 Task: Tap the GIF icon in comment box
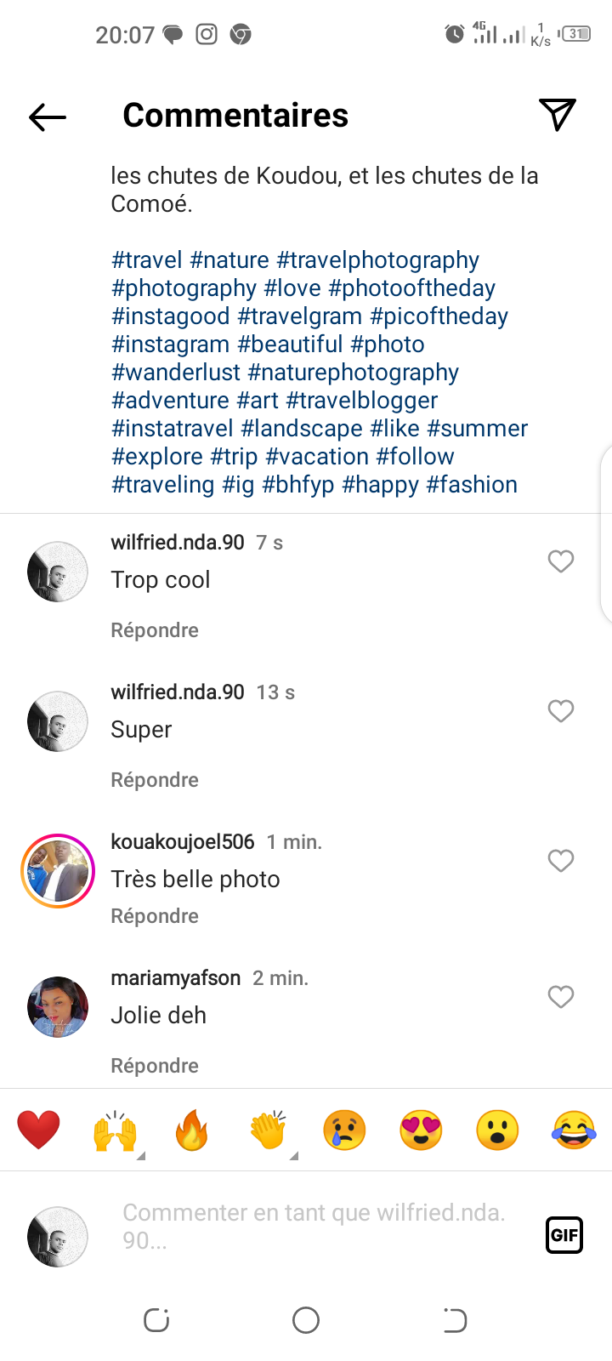tap(564, 1235)
